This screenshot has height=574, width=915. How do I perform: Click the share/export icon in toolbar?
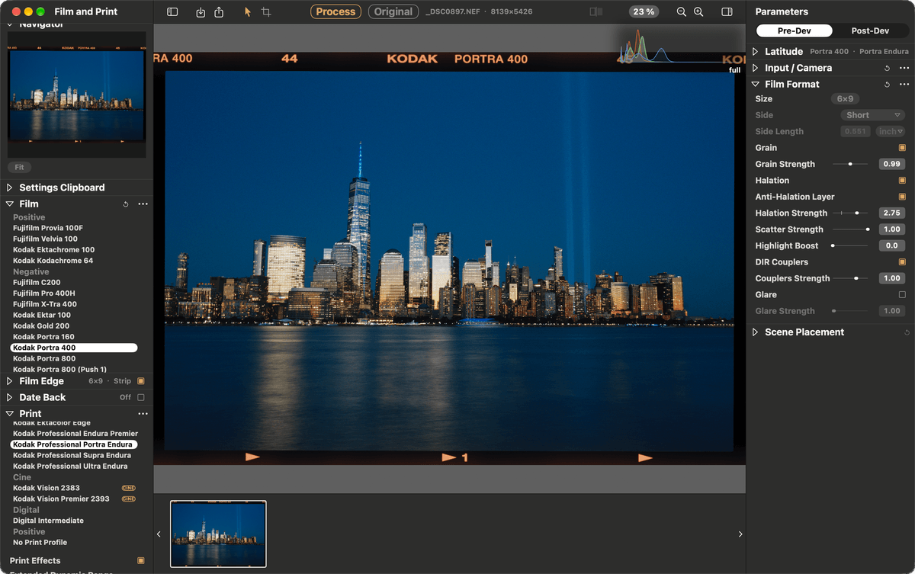(219, 12)
